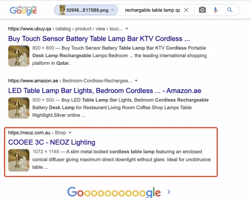Clear the search text with the X icon
This screenshot has height=198, width=251.
pos(186,10)
